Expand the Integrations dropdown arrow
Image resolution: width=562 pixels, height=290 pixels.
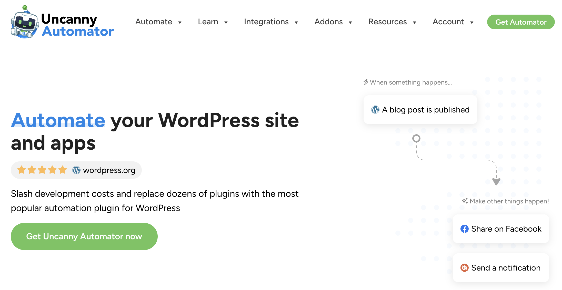(296, 23)
